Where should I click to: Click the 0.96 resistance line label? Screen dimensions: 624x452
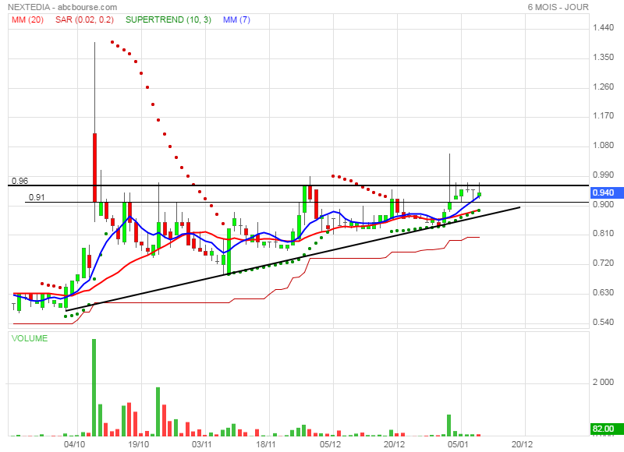[20, 181]
